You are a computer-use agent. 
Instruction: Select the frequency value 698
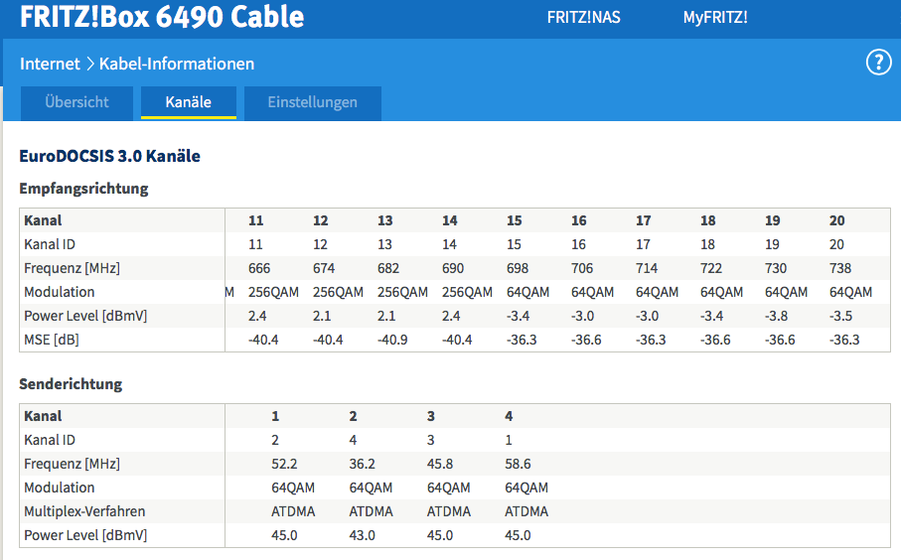(x=518, y=268)
